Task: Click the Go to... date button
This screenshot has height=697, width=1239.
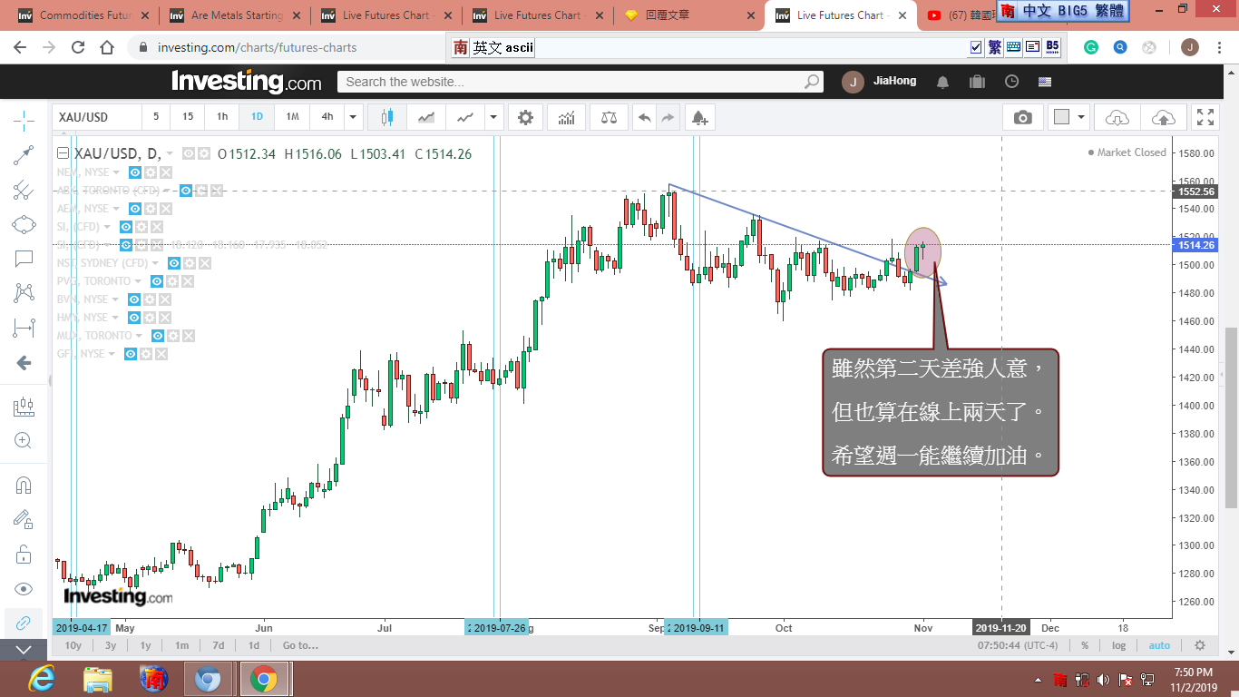Action: [300, 645]
